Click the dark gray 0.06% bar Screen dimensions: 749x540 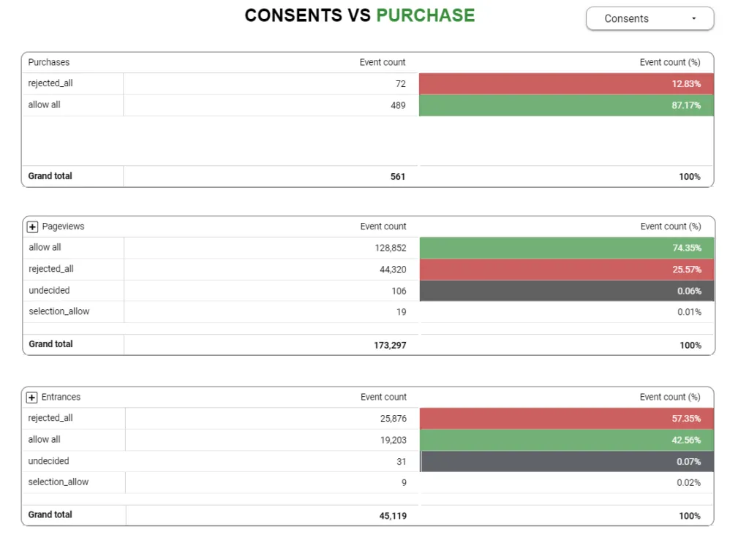click(567, 291)
